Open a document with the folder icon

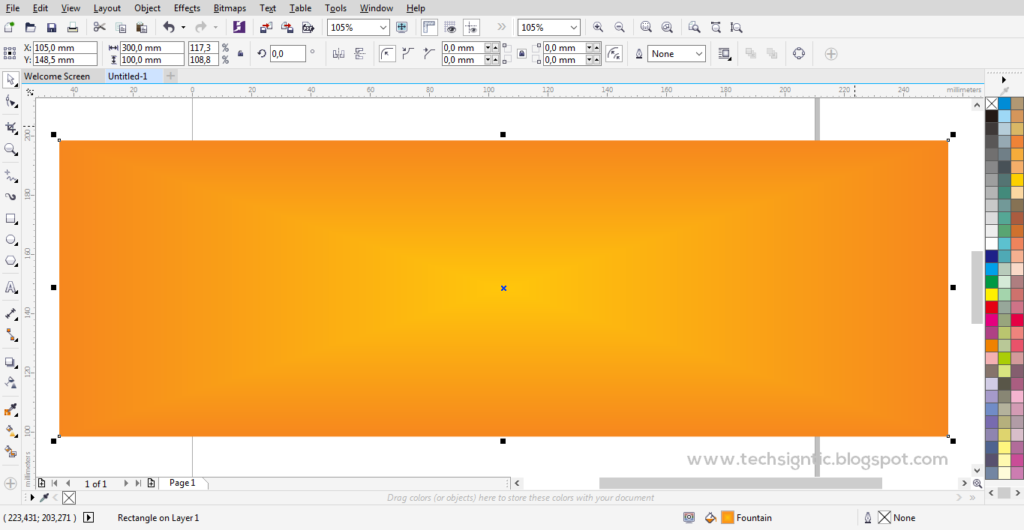29,27
